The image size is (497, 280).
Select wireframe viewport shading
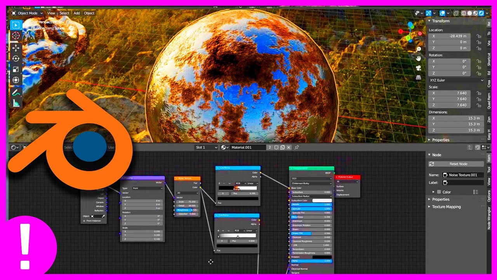click(464, 13)
